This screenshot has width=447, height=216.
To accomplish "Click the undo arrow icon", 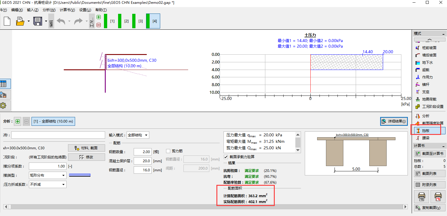I will 61,21.
